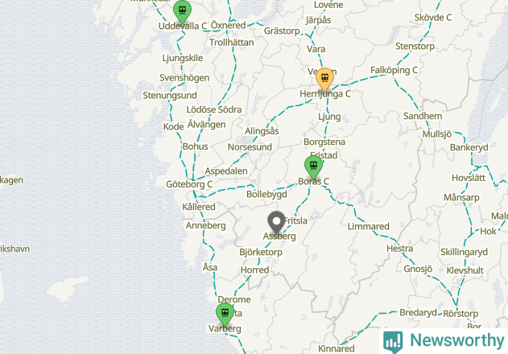Screen dimensions: 508x354
Task: Click the Bredaryd station label
Action: (418, 312)
